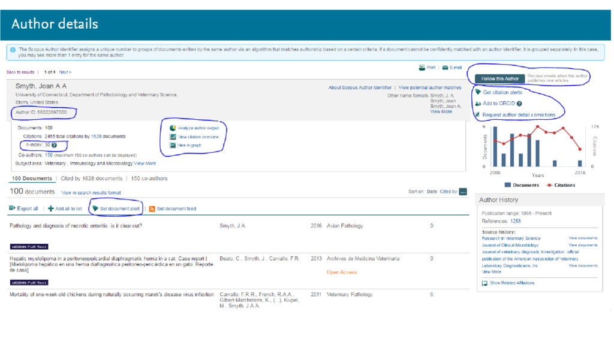Viewport: 614px width, 345px height.
Task: Click Get citation alerts link text
Action: tap(502, 92)
